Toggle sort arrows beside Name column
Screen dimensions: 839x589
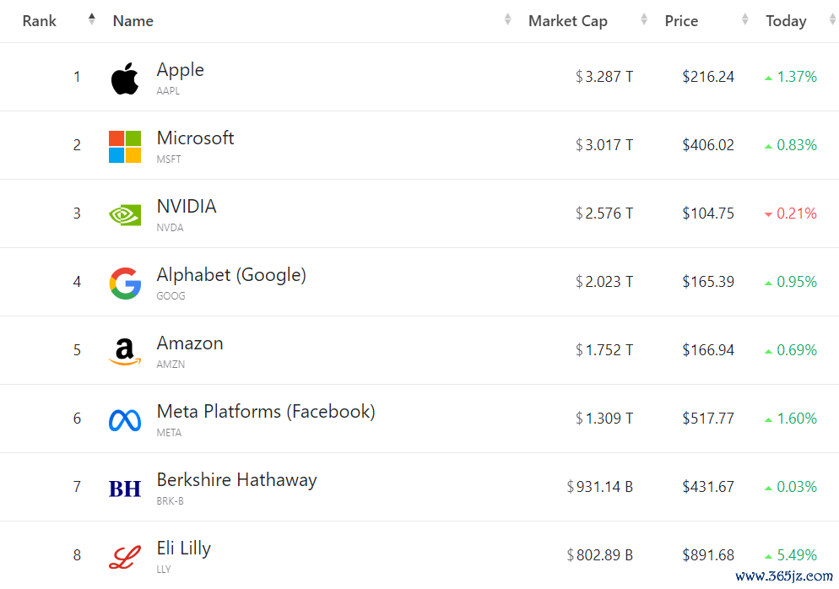(507, 19)
